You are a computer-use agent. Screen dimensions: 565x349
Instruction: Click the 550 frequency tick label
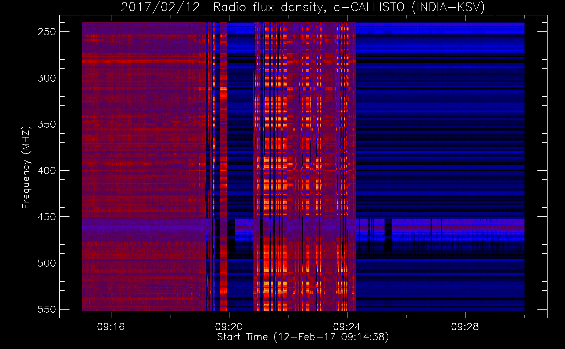pos(47,309)
